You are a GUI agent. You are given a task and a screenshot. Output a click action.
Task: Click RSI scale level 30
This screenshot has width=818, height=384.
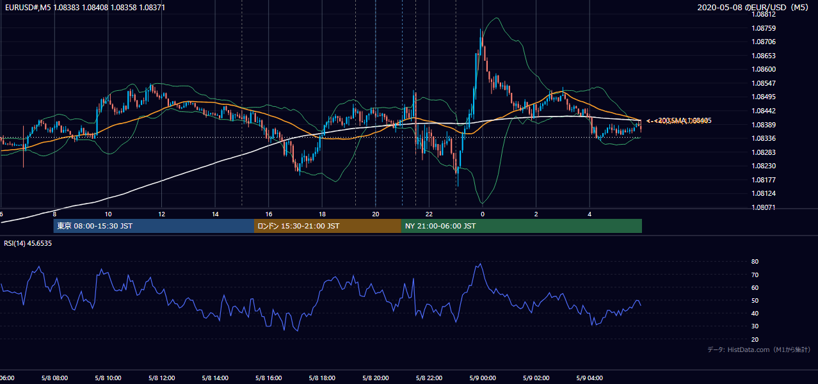pyautogui.click(x=755, y=326)
